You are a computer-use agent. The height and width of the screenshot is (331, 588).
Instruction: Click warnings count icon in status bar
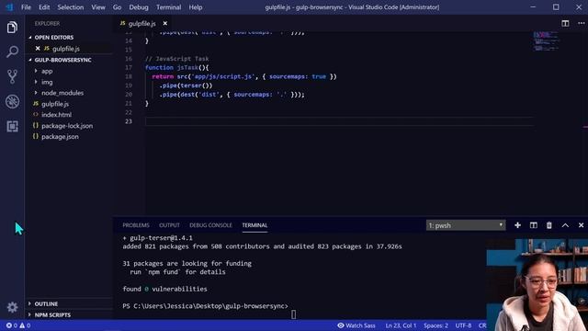point(25,325)
